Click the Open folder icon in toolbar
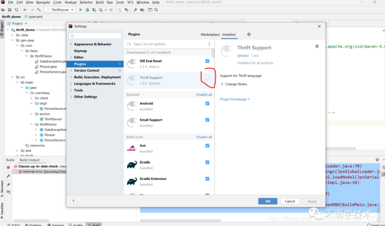385x226 pixels. pos(3,10)
